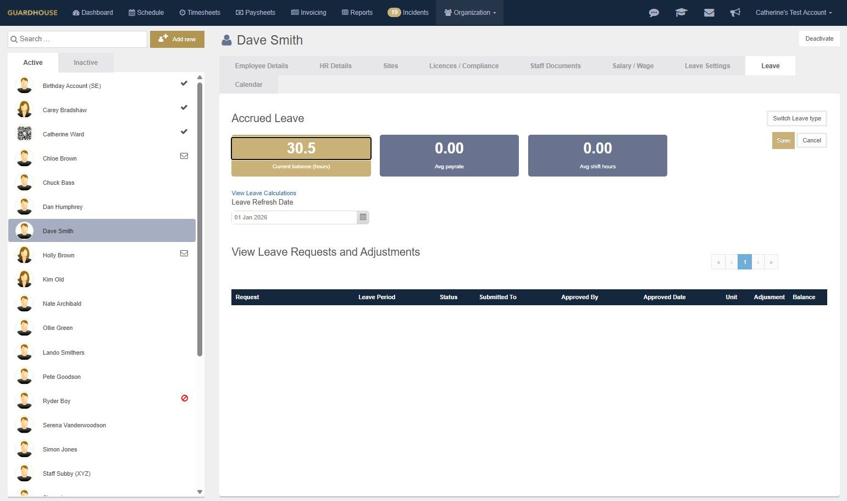Click the envelope icon beside Chloe Brown

[x=184, y=156]
